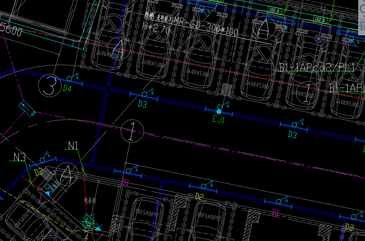Select the circled number 3 marker
Image resolution: width=365 pixels, height=241 pixels.
(50, 85)
